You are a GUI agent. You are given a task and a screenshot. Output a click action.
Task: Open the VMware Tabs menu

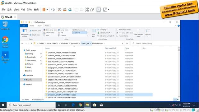(x=30, y=10)
